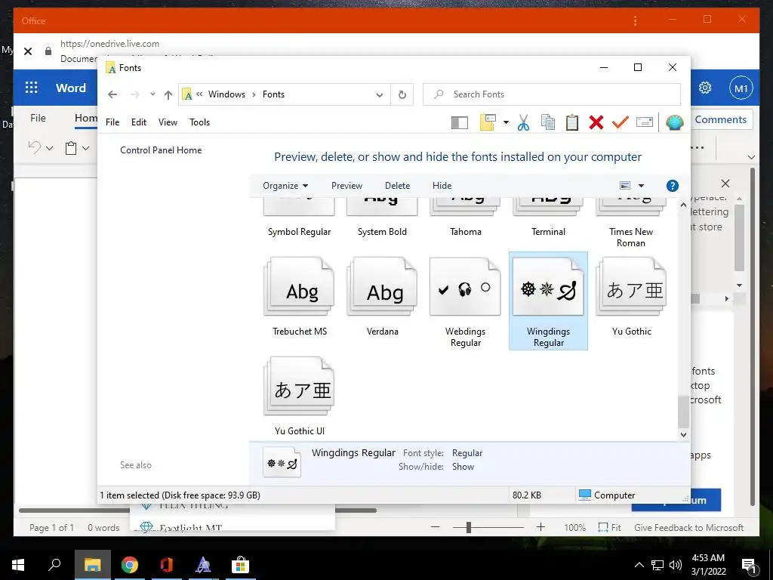Open File Explorer from the taskbar
The image size is (773, 580).
(92, 565)
